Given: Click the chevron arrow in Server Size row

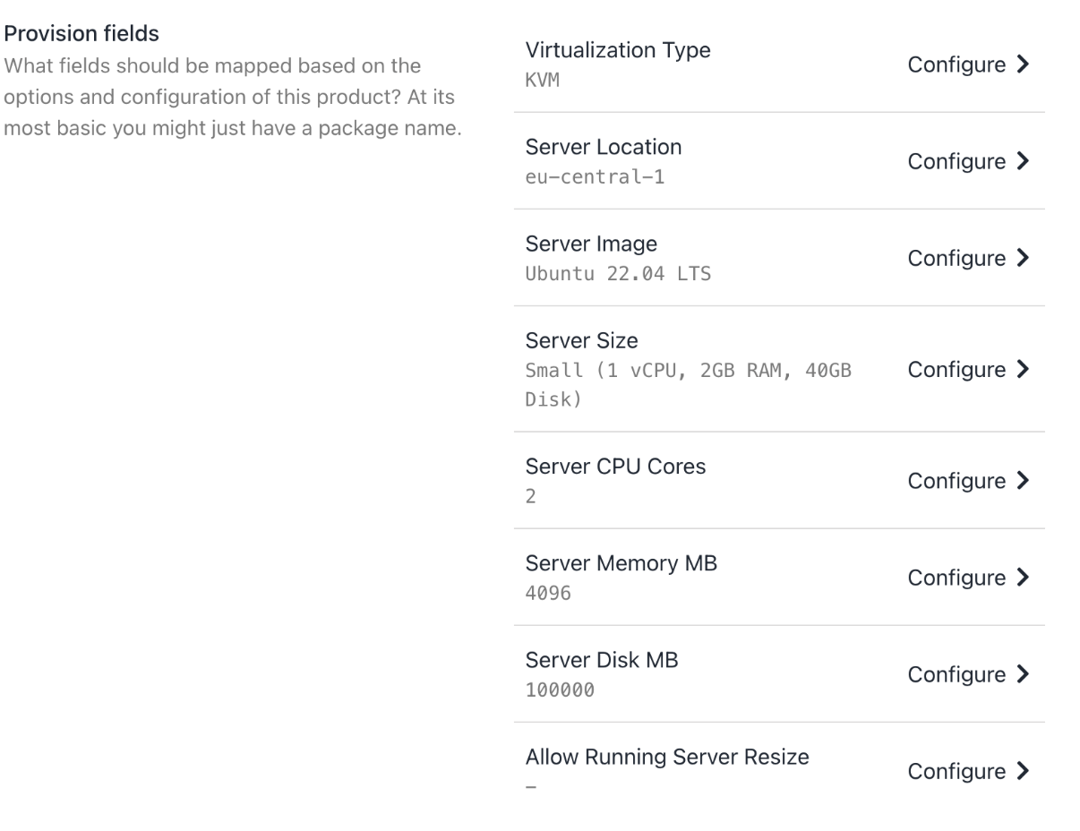Looking at the screenshot, I should 1024,369.
